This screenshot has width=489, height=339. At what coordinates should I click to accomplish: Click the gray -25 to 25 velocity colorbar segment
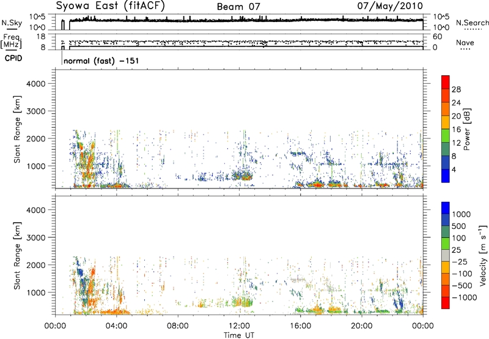446,255
